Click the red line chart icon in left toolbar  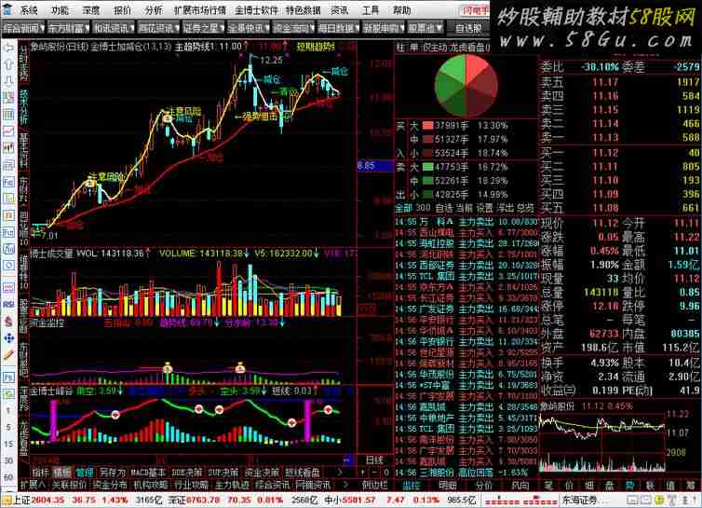click(x=8, y=130)
